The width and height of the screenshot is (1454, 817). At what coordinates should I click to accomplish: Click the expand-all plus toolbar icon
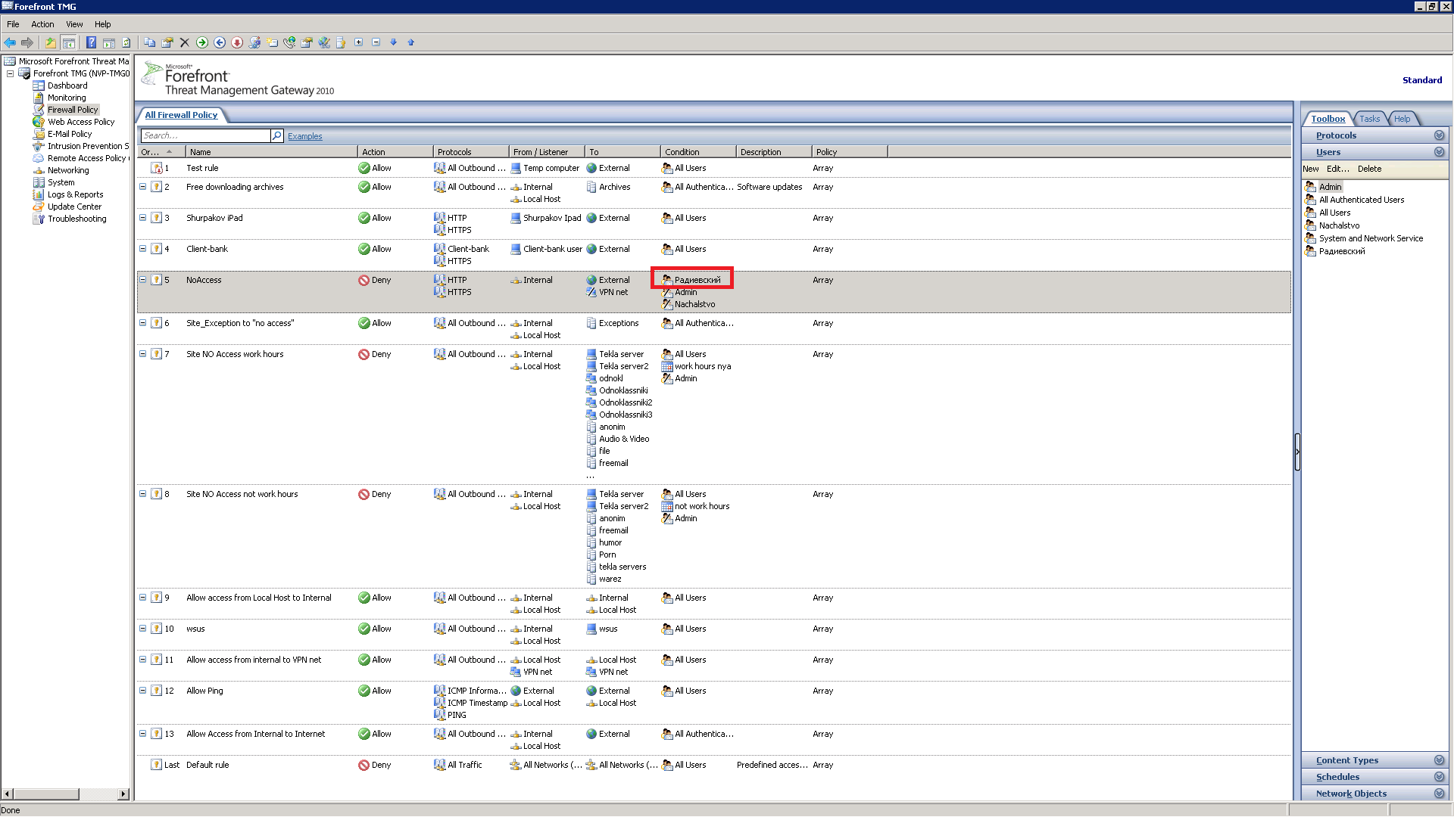coord(359,42)
